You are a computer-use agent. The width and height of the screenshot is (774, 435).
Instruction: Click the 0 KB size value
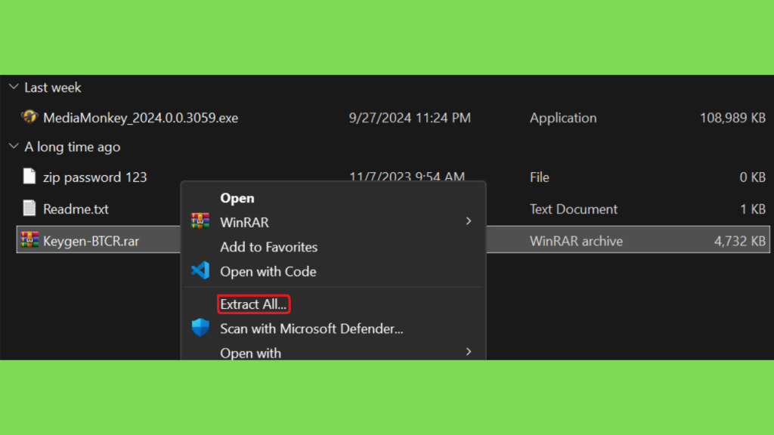(752, 177)
